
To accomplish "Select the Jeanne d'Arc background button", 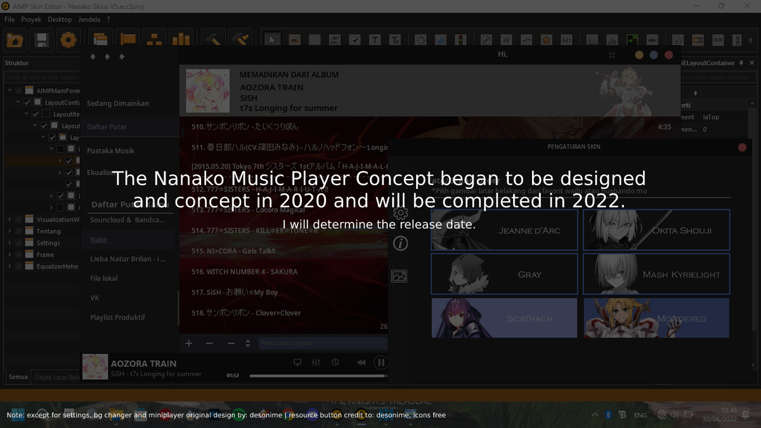I will [504, 230].
